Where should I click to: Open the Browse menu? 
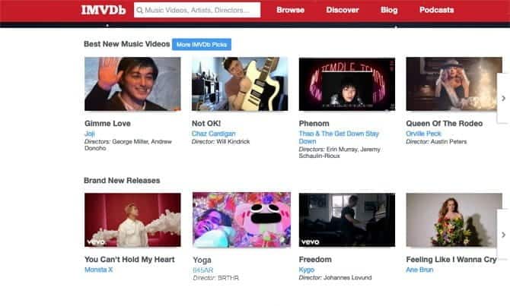click(290, 11)
